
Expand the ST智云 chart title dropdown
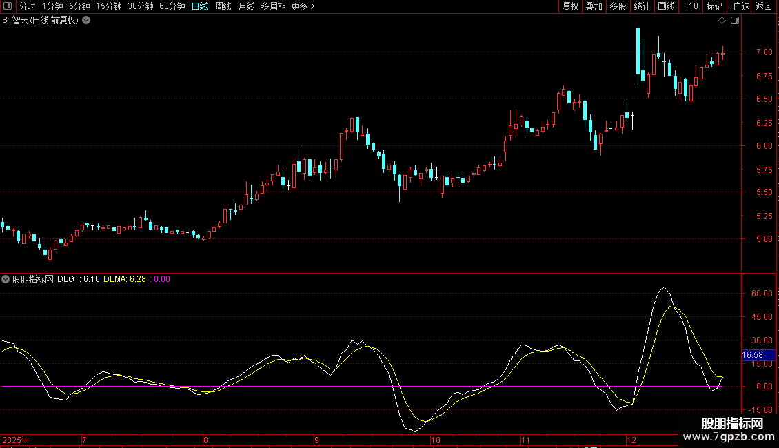[x=85, y=20]
